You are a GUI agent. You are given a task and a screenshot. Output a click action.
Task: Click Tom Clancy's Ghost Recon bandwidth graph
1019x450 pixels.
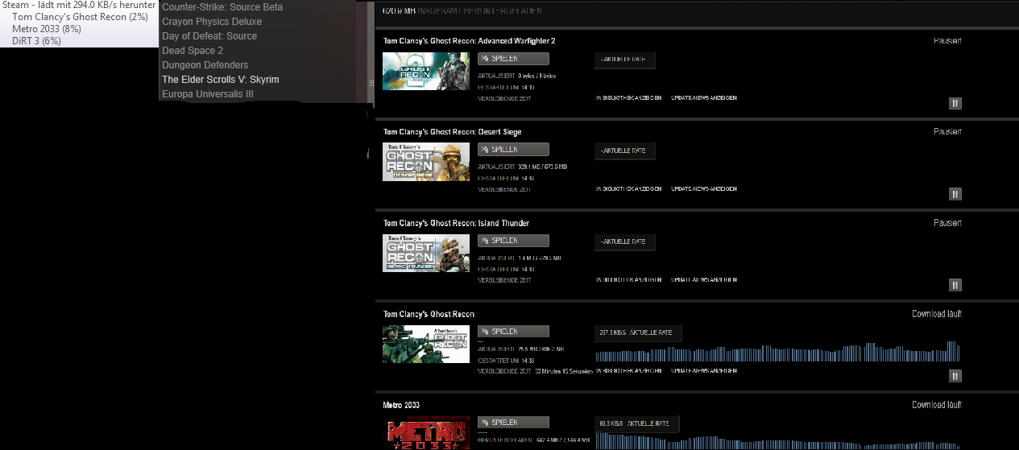(778, 352)
